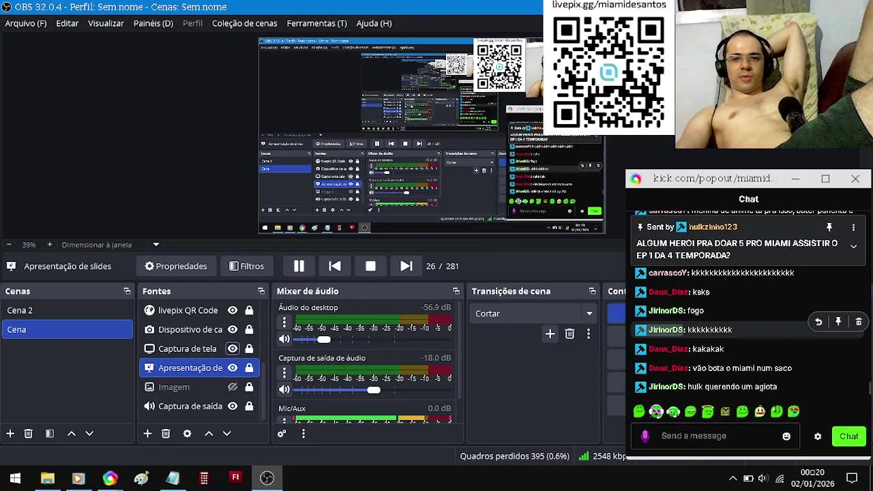Screen dimensions: 873x491
Task: Collapse the pinned chat message chevron
Action: (853, 245)
